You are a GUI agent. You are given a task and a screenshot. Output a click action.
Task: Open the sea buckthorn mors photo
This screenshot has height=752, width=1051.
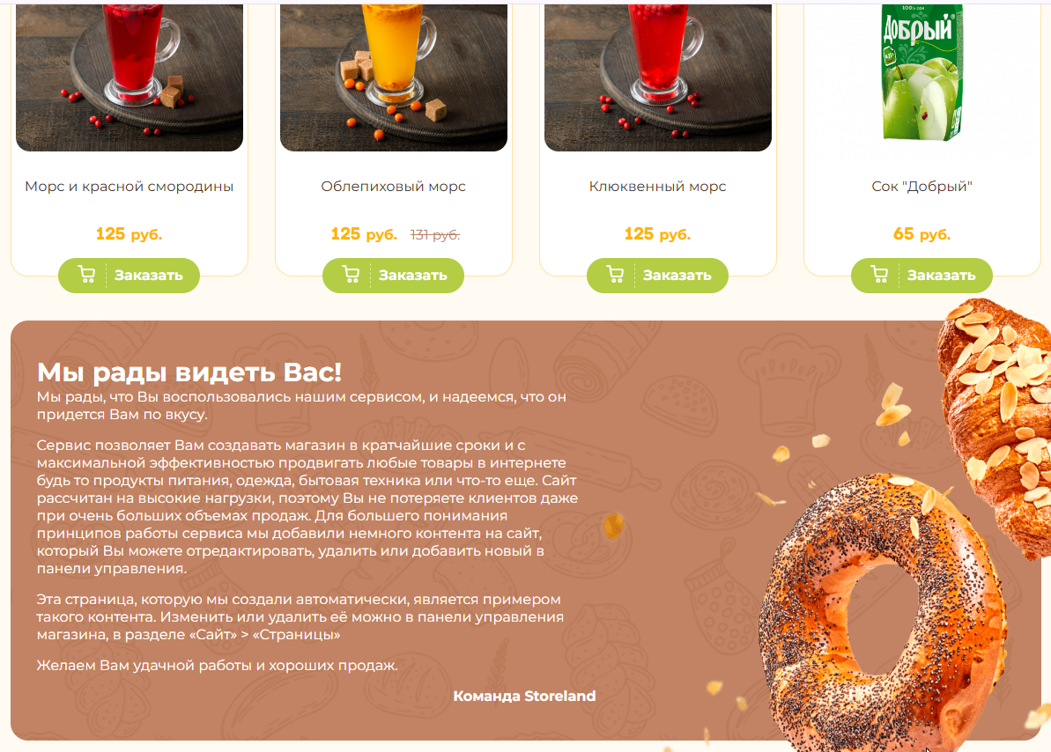(394, 77)
